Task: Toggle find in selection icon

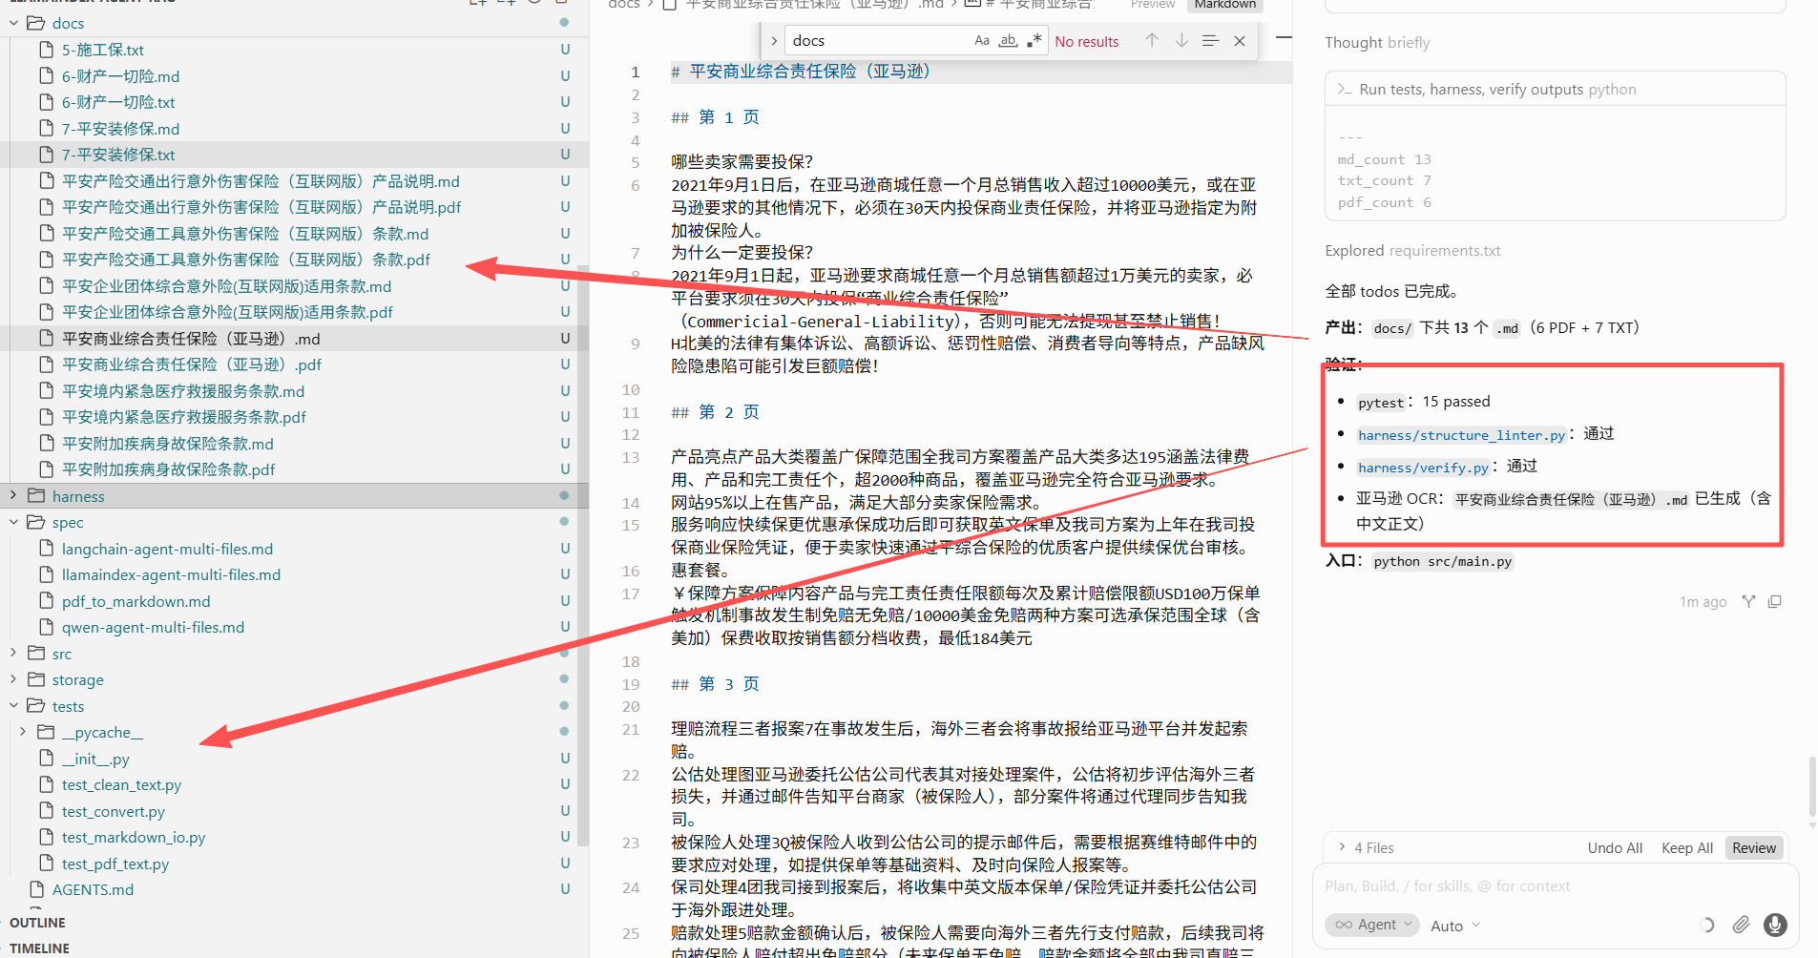Action: (1210, 41)
